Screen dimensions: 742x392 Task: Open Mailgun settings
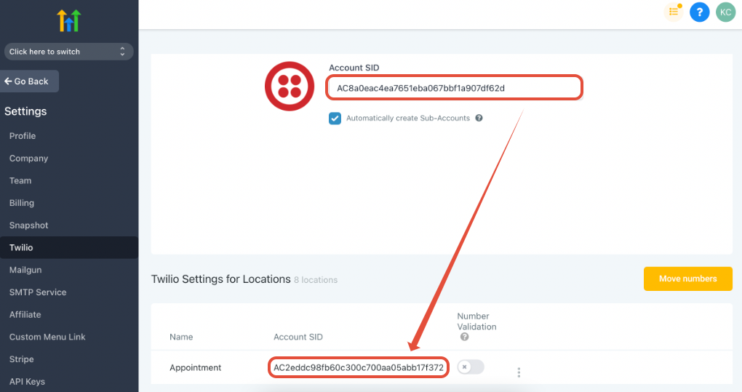click(25, 270)
